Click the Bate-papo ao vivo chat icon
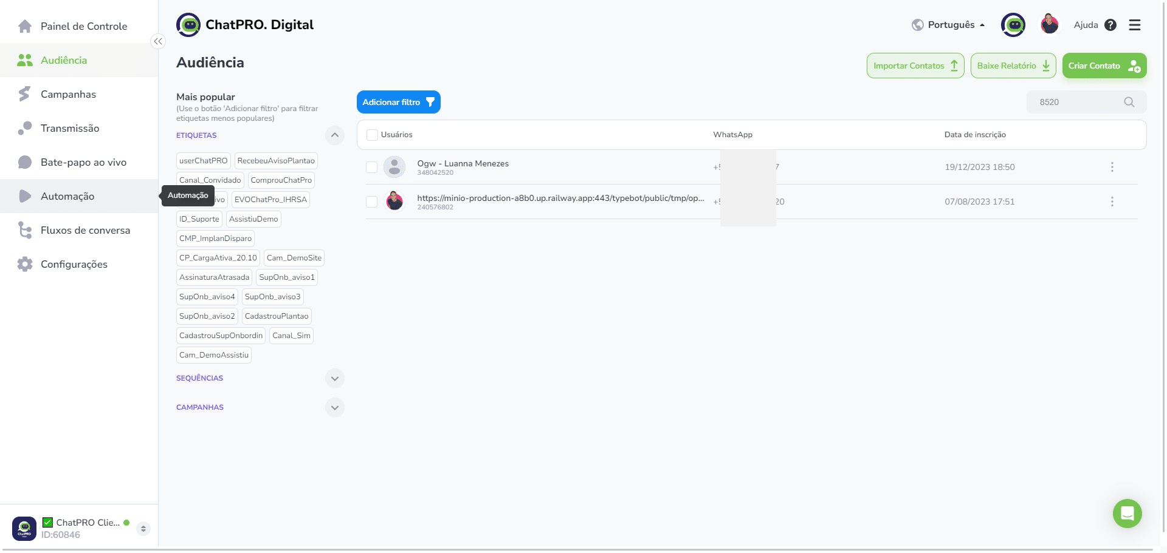This screenshot has height=553, width=1167. (25, 162)
